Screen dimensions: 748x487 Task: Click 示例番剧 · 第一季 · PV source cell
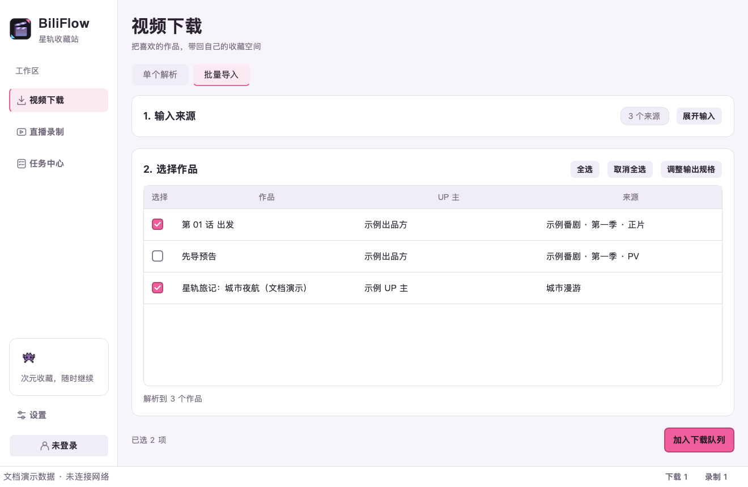(593, 257)
